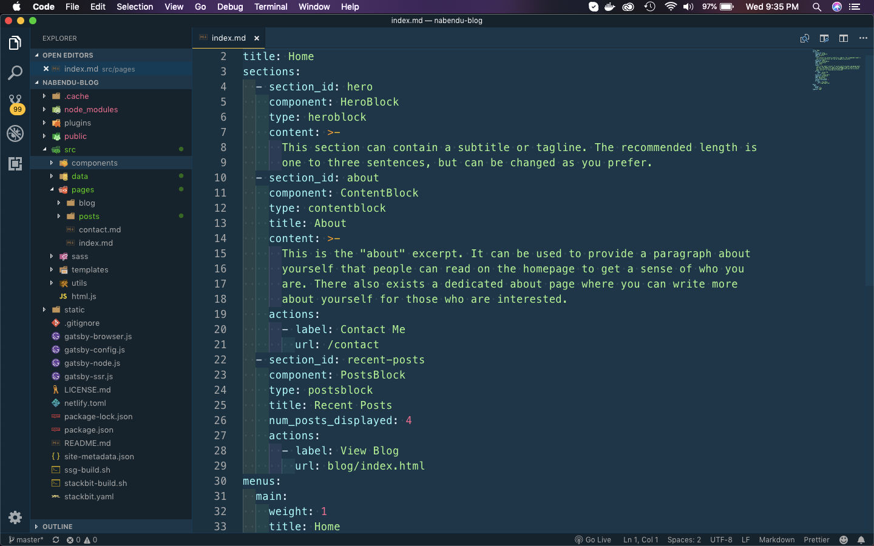Open the Extensions view in activity bar
Image resolution: width=874 pixels, height=546 pixels.
[x=15, y=163]
